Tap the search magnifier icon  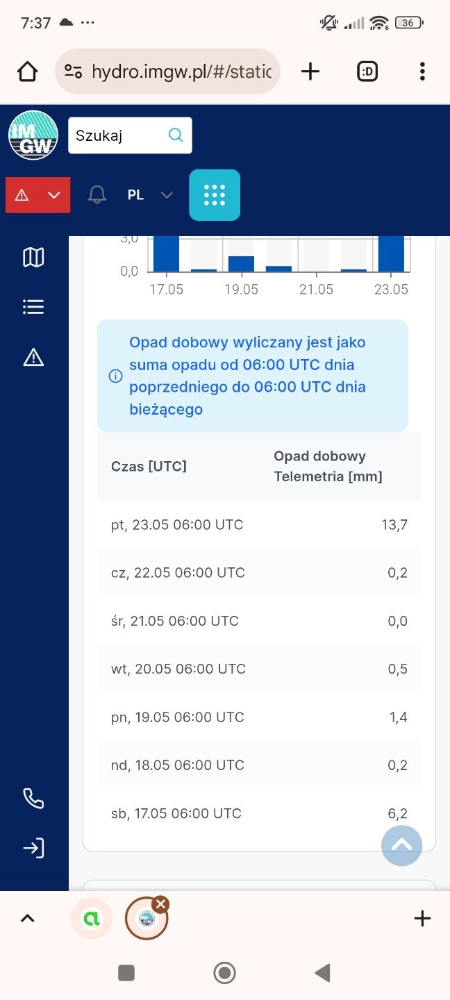(176, 135)
